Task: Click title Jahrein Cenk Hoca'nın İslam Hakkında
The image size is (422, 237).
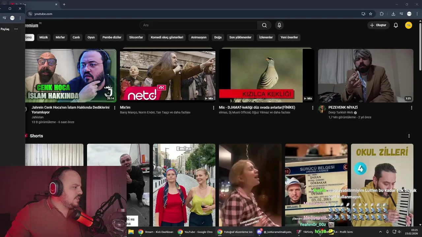Action: [71, 110]
